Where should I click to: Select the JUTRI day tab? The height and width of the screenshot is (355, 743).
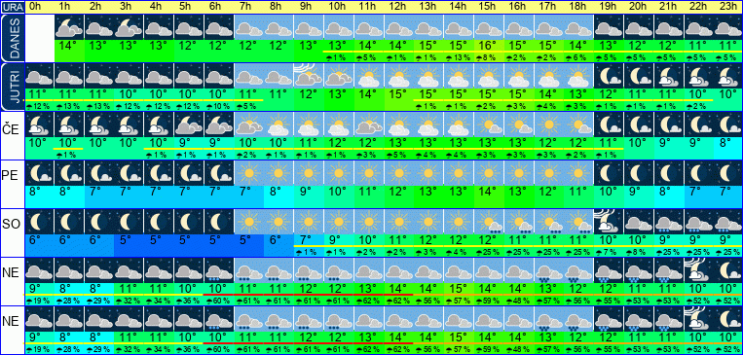click(13, 88)
